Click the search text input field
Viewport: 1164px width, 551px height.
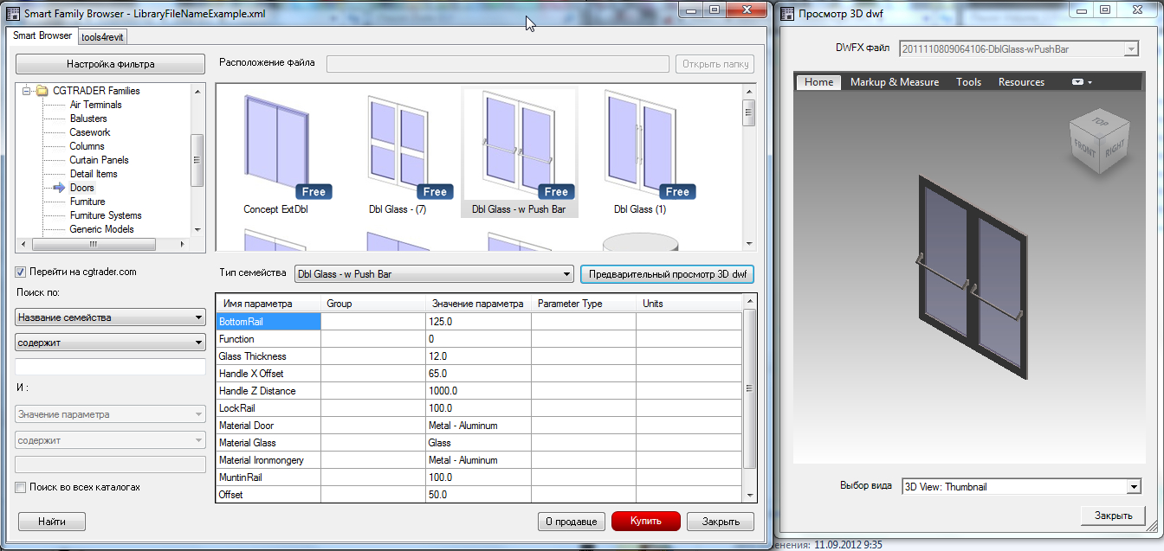click(x=110, y=367)
